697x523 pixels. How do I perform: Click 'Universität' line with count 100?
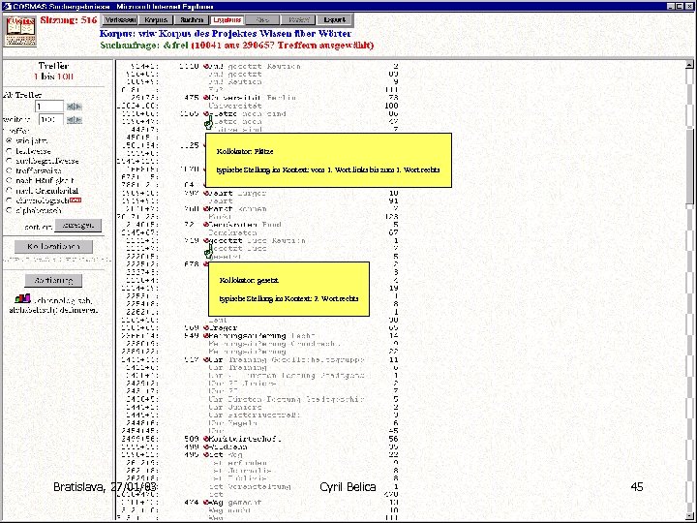[x=235, y=106]
